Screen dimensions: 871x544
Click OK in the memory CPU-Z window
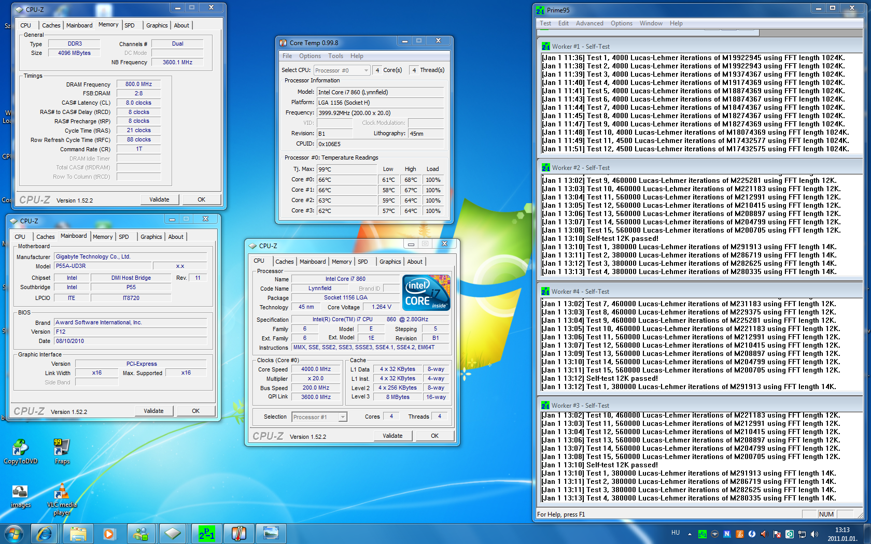click(201, 199)
